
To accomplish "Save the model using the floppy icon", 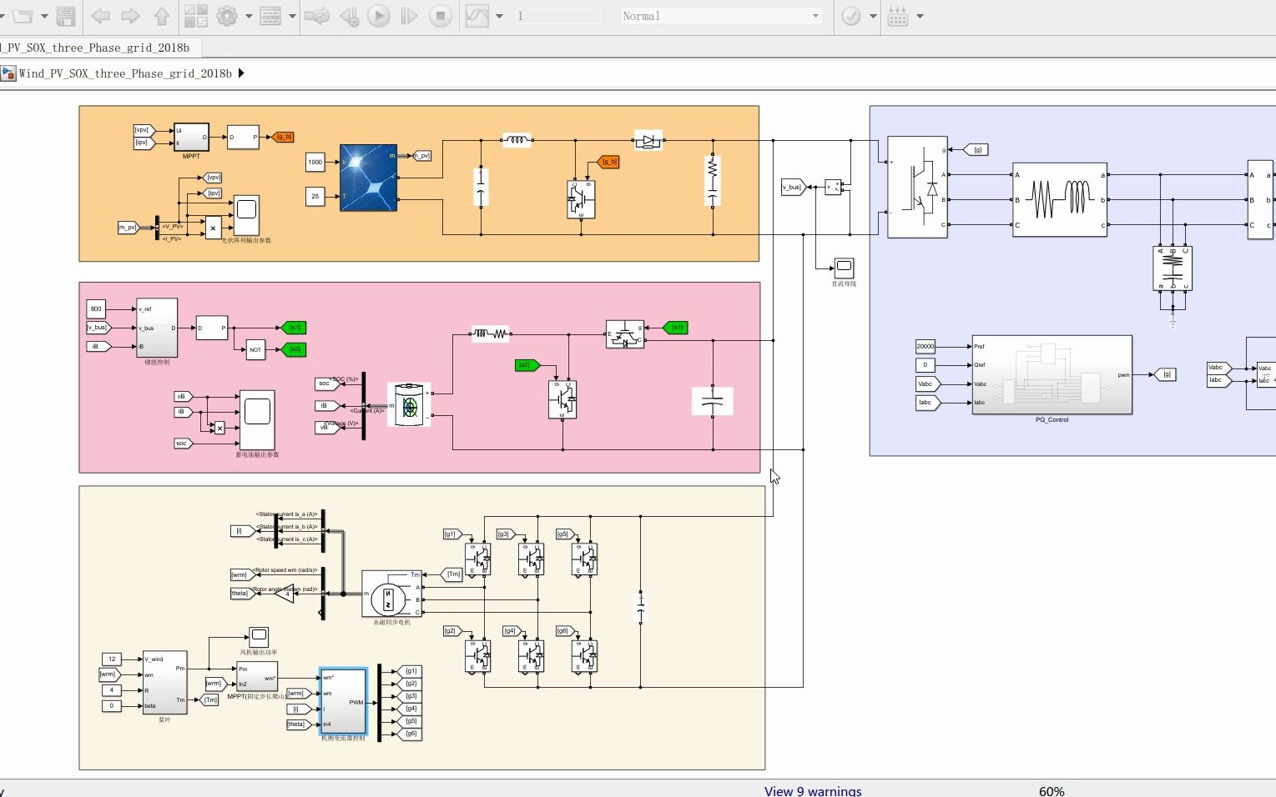I will tap(66, 16).
